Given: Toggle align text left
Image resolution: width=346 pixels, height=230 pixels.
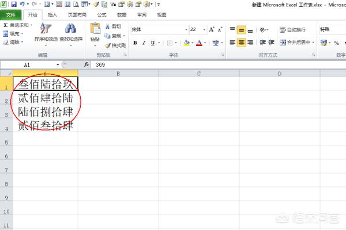Looking at the screenshot, I should pos(232,42).
